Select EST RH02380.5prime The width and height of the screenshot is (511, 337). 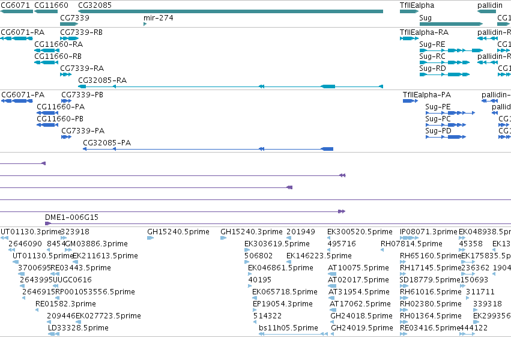pos(431,304)
